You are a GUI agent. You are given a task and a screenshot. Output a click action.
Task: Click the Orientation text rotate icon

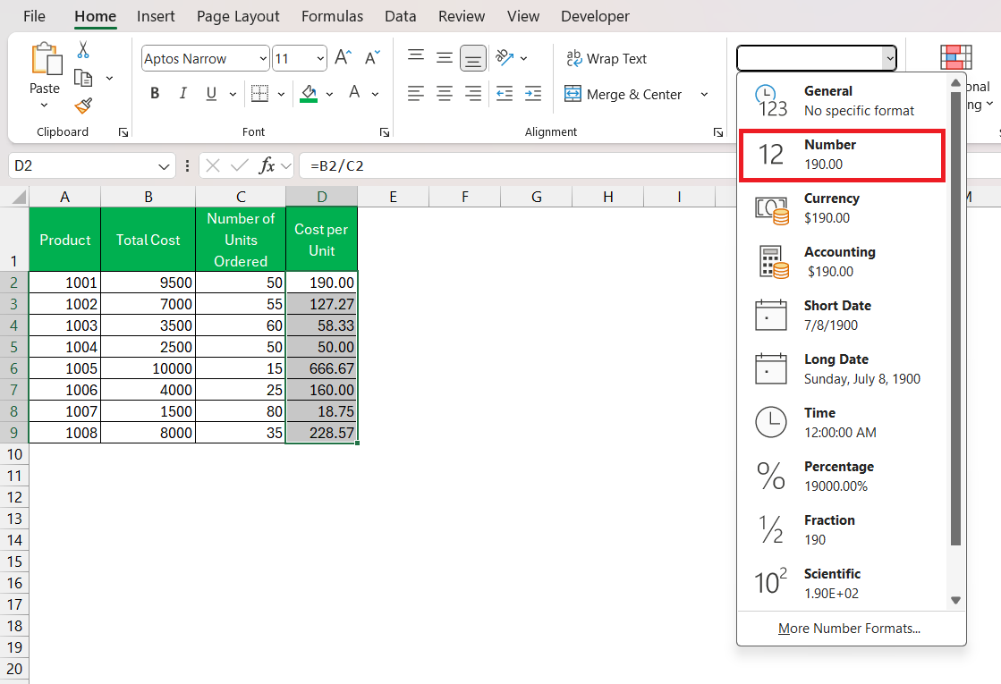tap(505, 58)
